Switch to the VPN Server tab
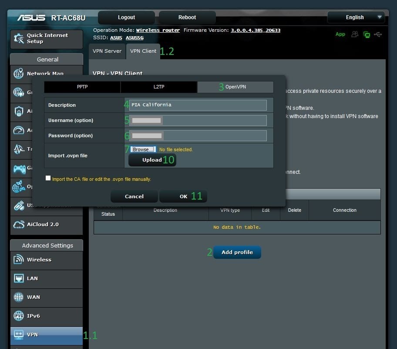Viewport: 397px width, 349px height. [107, 51]
